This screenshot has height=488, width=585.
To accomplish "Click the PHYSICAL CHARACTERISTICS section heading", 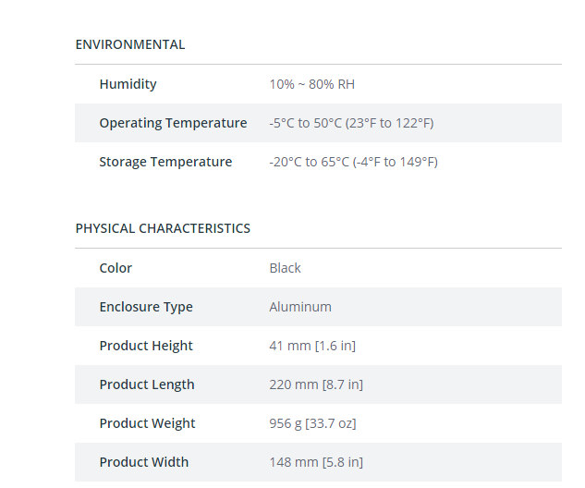I will [x=163, y=228].
